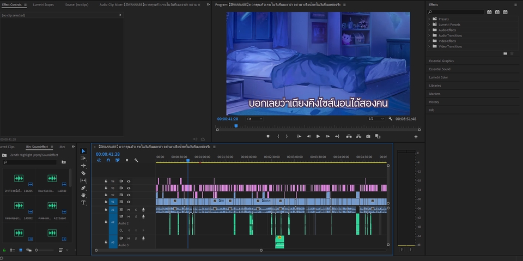
Task: Switch bin to List View
Action: 13,250
